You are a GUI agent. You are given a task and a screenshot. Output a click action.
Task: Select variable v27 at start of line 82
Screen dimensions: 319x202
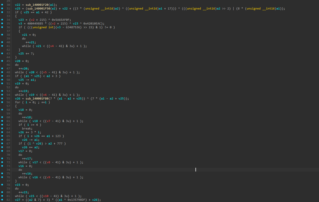18,200
